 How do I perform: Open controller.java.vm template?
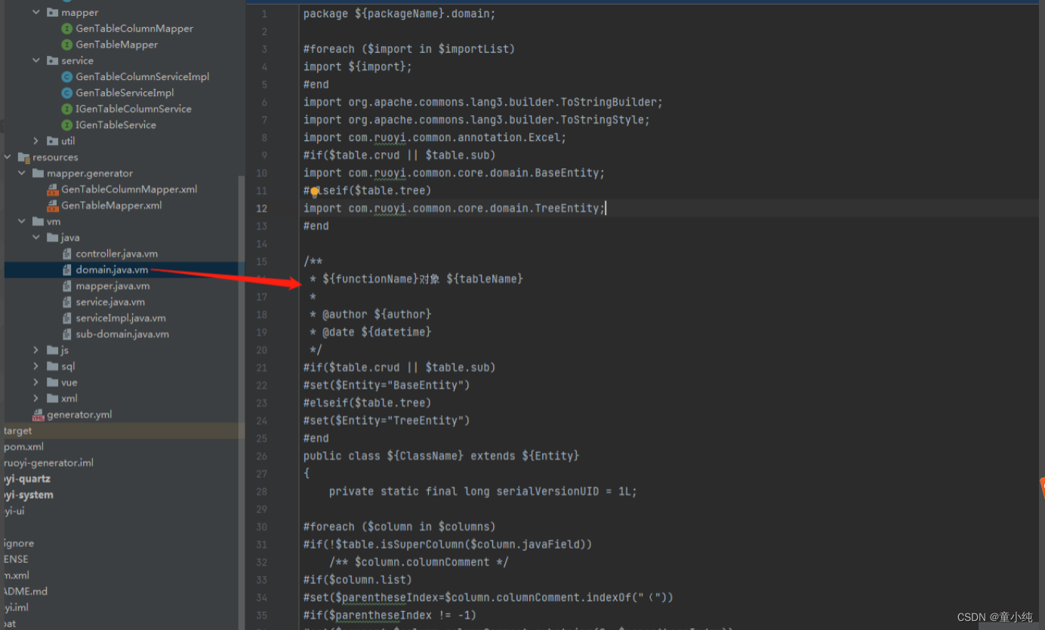tap(116, 254)
